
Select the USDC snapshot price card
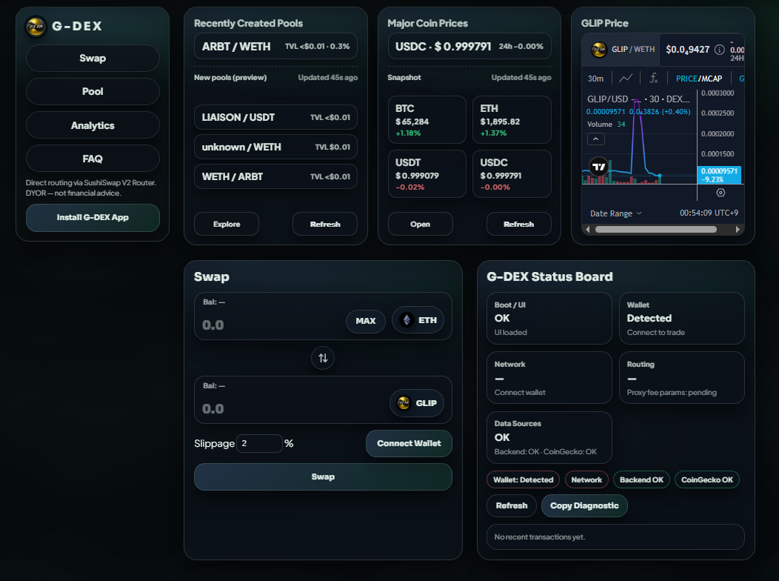512,174
